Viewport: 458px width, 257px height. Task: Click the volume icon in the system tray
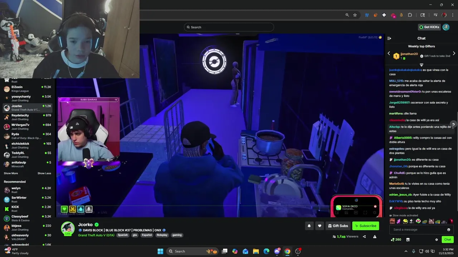pos(427,251)
